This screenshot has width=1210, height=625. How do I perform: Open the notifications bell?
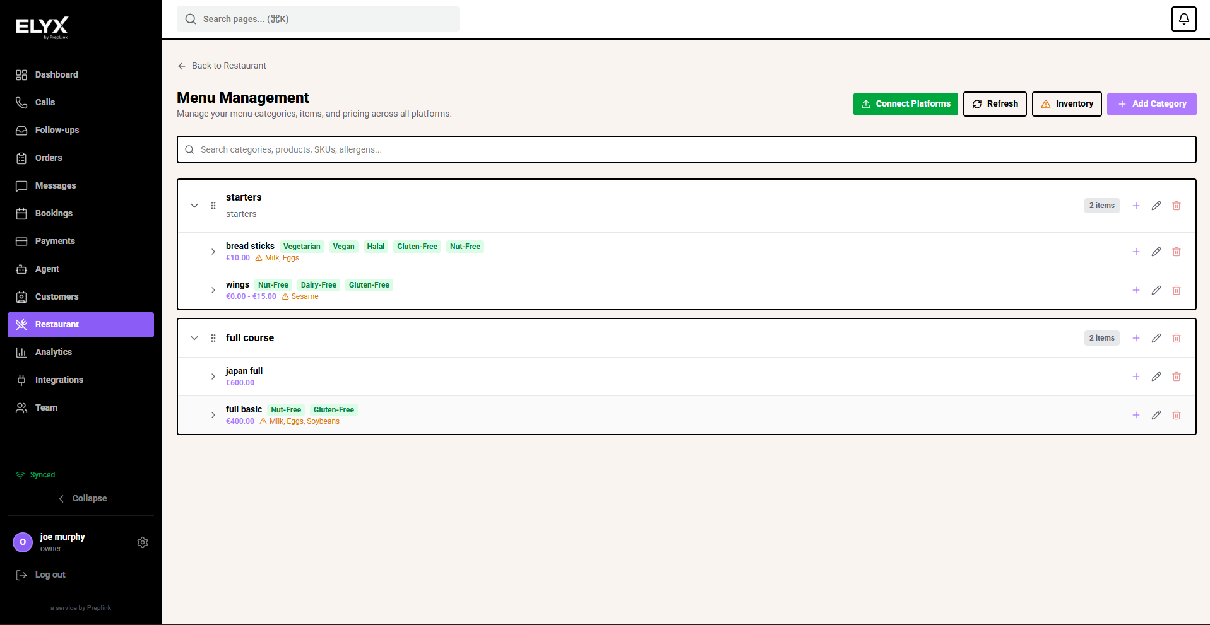point(1183,19)
